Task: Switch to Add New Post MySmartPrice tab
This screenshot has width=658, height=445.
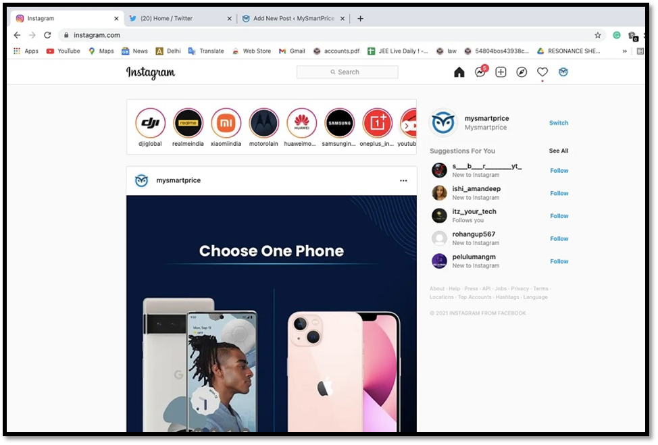Action: point(293,18)
